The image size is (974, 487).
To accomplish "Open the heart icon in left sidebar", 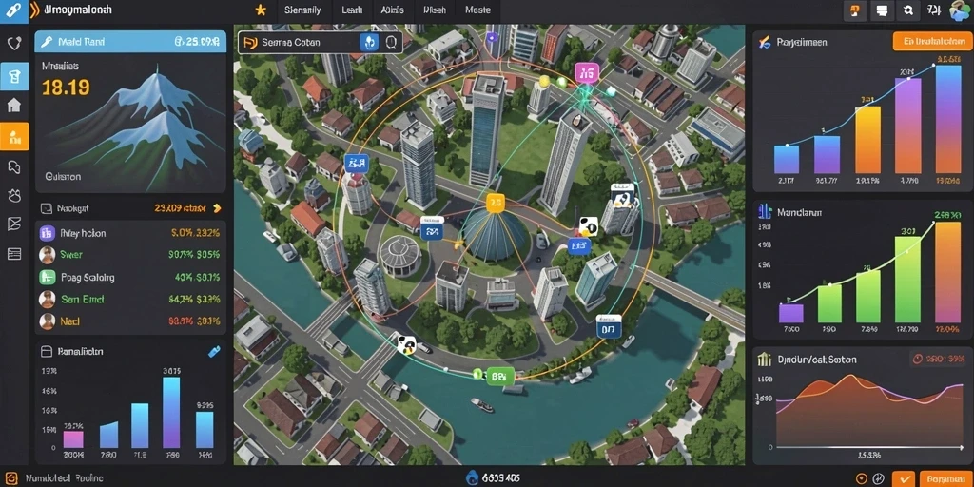I will [x=13, y=44].
